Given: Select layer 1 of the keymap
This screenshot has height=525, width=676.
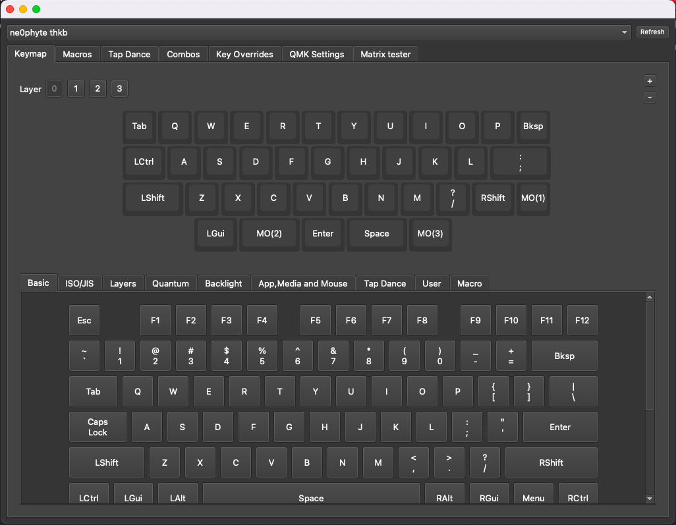Looking at the screenshot, I should coord(76,88).
